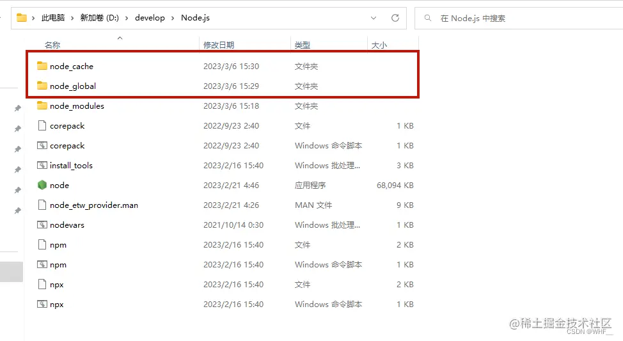The height and width of the screenshot is (341, 623).
Task: Click the node_global file name
Action: (73, 86)
